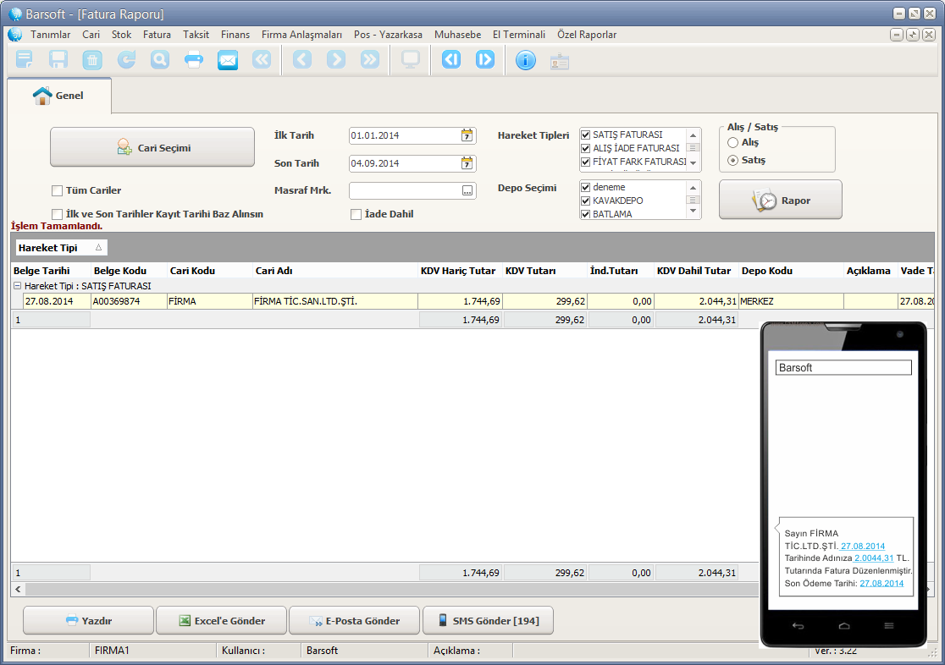The image size is (945, 665).
Task: Click the skip-to-last record toolbar icon
Action: point(485,60)
